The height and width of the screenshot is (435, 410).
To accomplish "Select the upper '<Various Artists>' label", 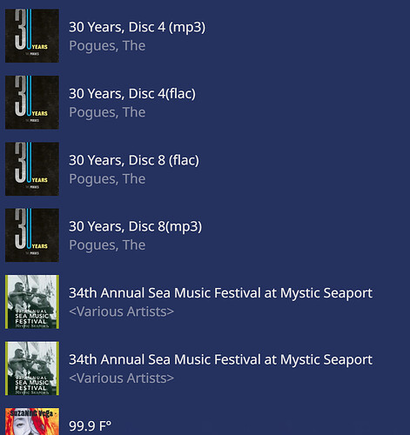I will [121, 311].
